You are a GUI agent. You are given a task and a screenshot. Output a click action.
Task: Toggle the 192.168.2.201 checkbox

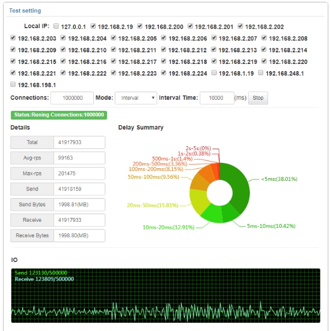coord(190,26)
